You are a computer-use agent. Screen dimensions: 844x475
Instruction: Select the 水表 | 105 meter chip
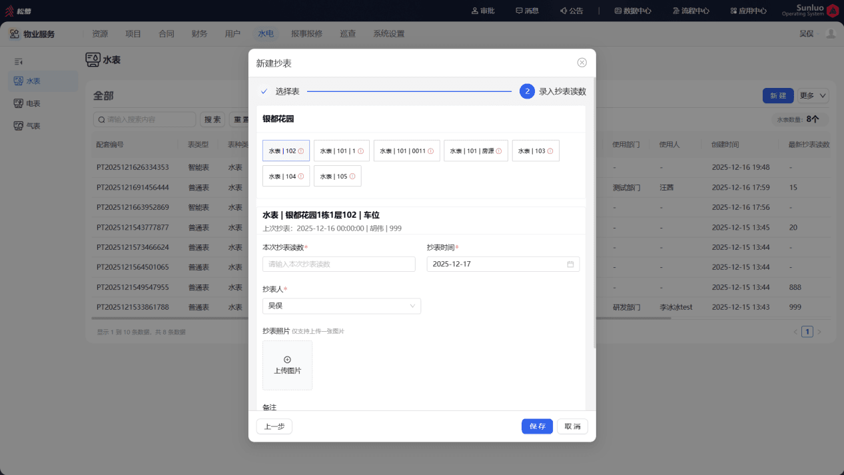pos(337,177)
